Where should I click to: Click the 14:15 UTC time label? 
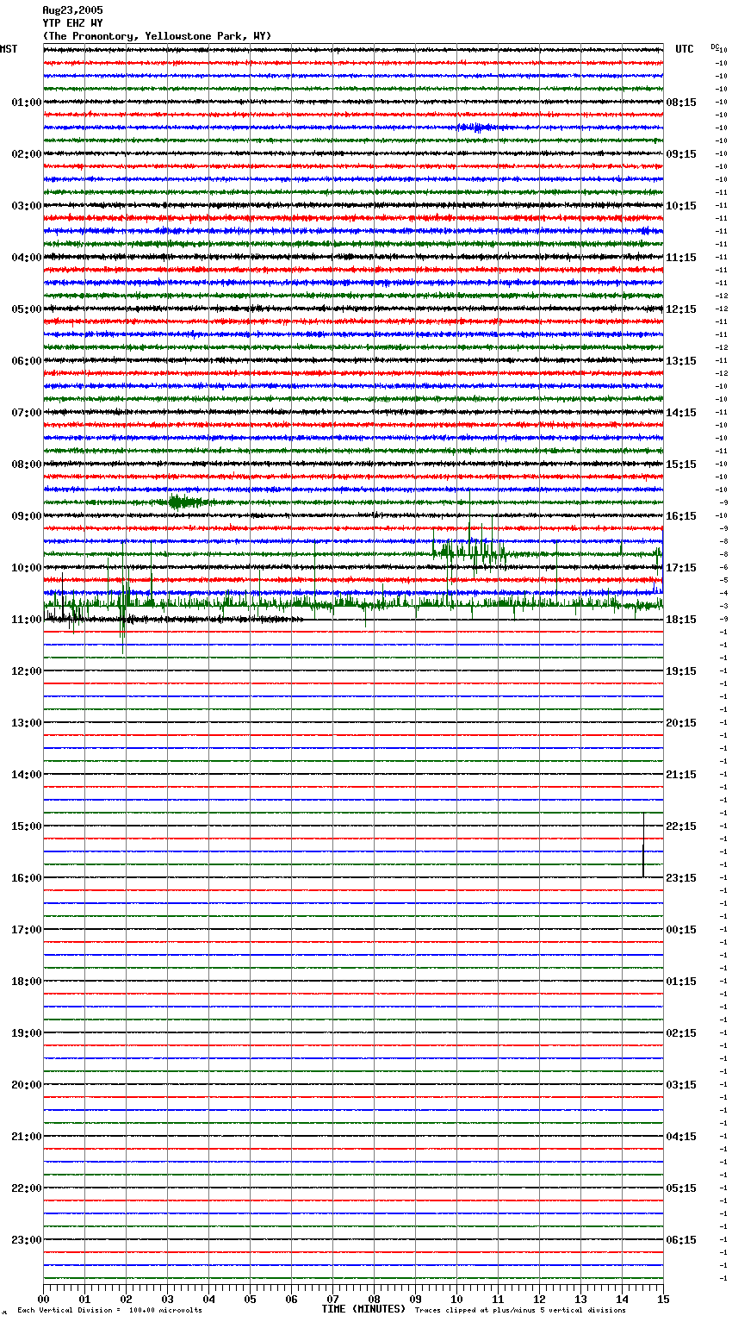(681, 413)
